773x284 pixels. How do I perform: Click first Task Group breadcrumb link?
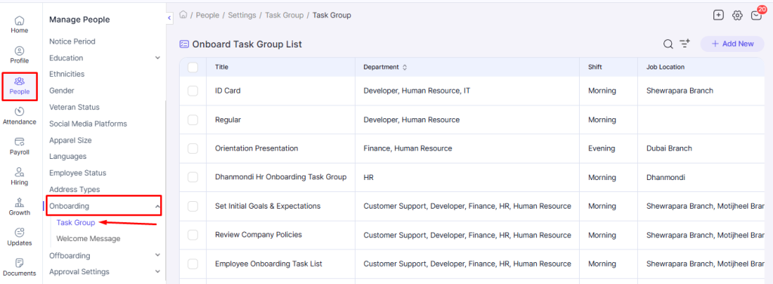(x=285, y=15)
